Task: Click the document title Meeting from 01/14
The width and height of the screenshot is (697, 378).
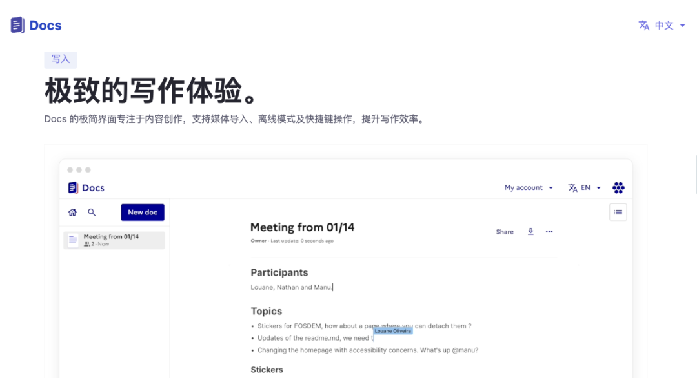Action: pyautogui.click(x=302, y=227)
